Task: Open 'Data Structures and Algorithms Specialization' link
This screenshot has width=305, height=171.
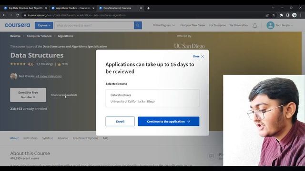Action: coord(75,47)
